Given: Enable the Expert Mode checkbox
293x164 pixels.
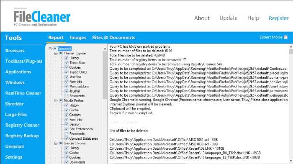Looking at the screenshot, I should click(x=286, y=37).
